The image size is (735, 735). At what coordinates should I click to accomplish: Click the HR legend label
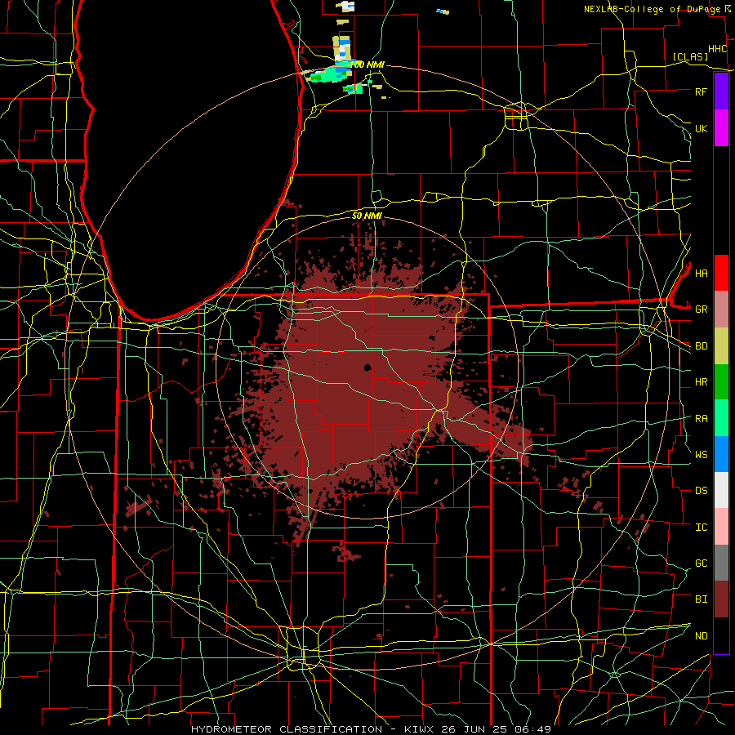point(701,382)
